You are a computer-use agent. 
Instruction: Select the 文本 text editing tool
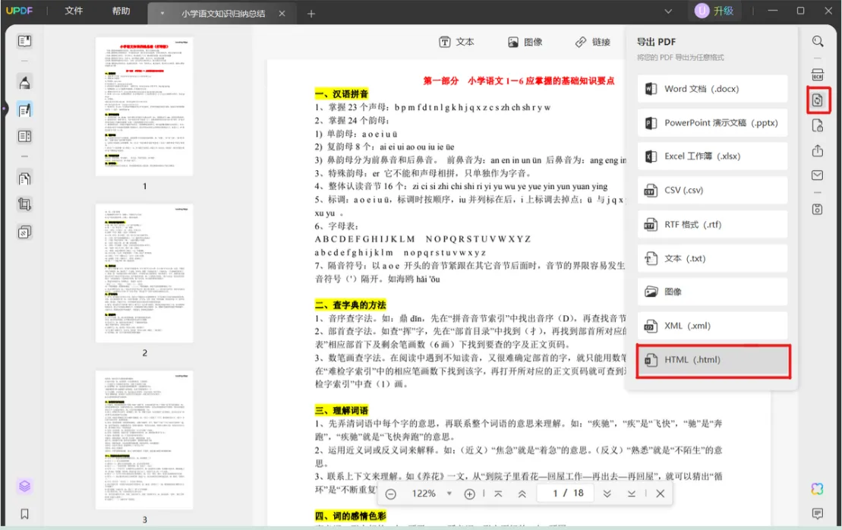click(456, 42)
